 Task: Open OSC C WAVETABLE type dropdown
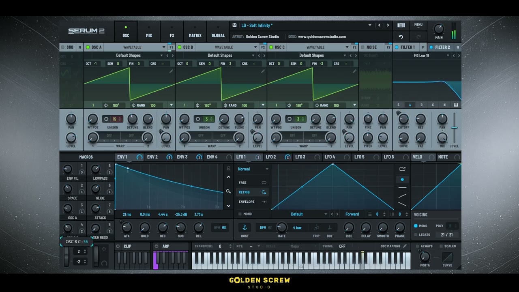coord(347,47)
